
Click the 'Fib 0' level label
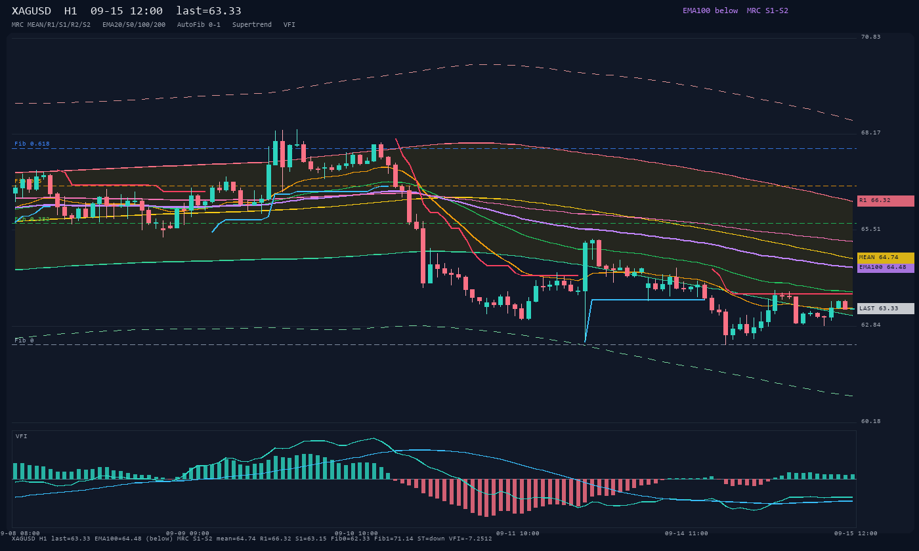[x=24, y=340]
